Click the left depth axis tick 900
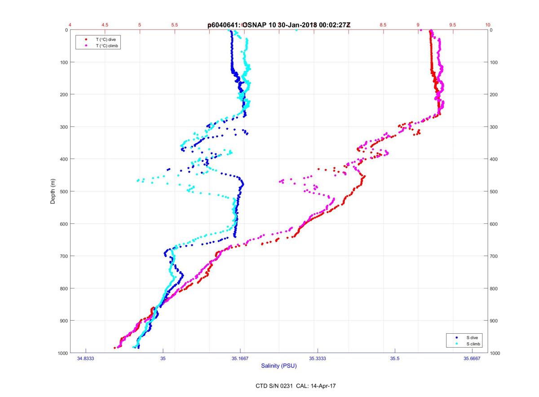539x397 pixels. [x=64, y=321]
